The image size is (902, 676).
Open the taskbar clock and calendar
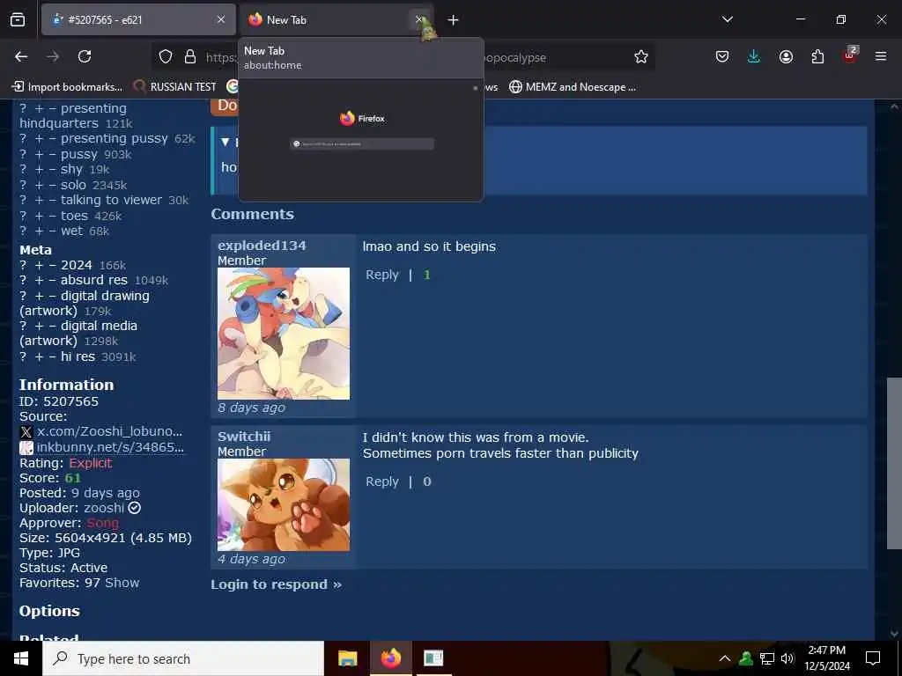(826, 658)
